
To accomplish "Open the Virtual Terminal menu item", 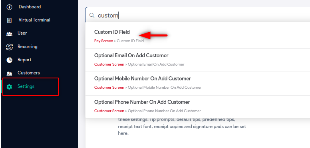I will coord(34,20).
